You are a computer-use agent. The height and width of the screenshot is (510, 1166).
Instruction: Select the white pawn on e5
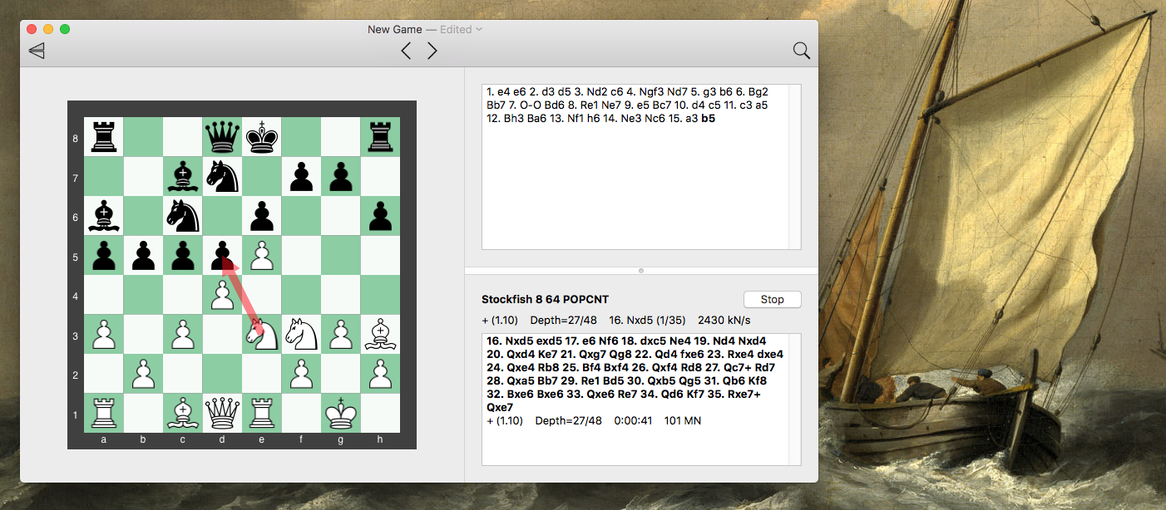261,255
